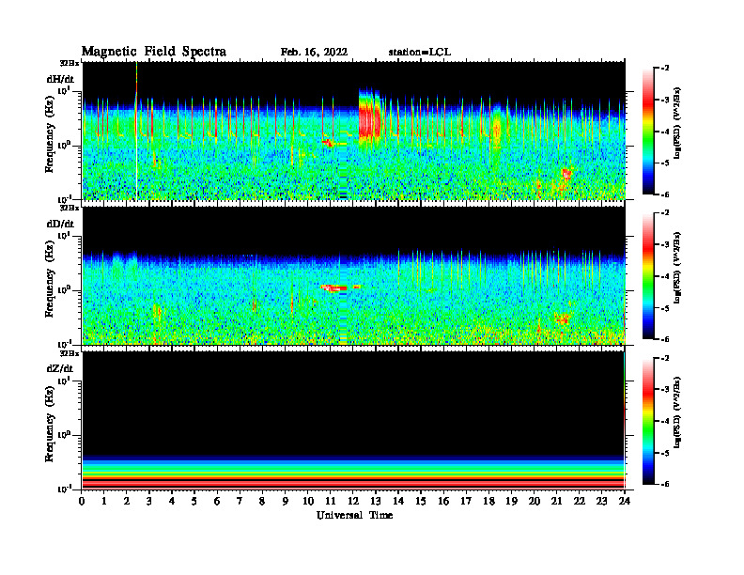Click the color bar beside the dD/dt panel
The height and width of the screenshot is (575, 744).
tap(648, 276)
